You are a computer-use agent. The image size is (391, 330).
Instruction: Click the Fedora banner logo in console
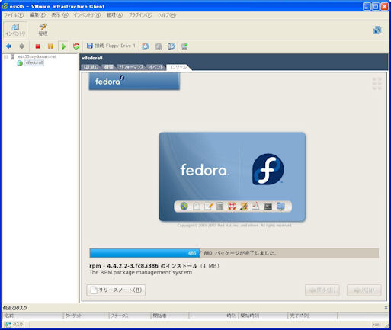134,81
